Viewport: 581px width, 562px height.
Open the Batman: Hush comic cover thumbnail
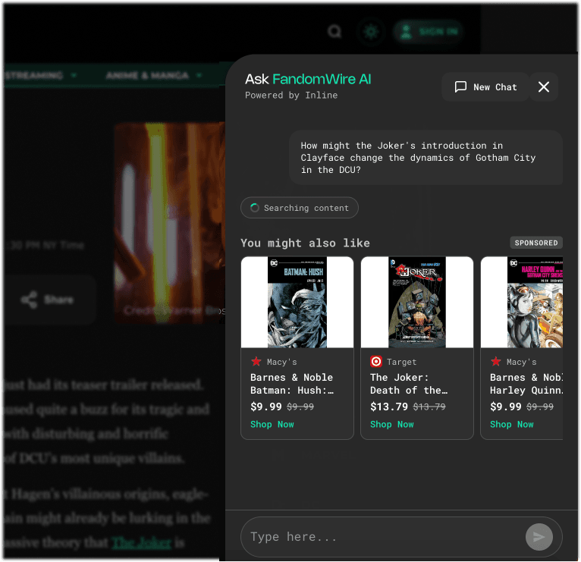pyautogui.click(x=297, y=303)
